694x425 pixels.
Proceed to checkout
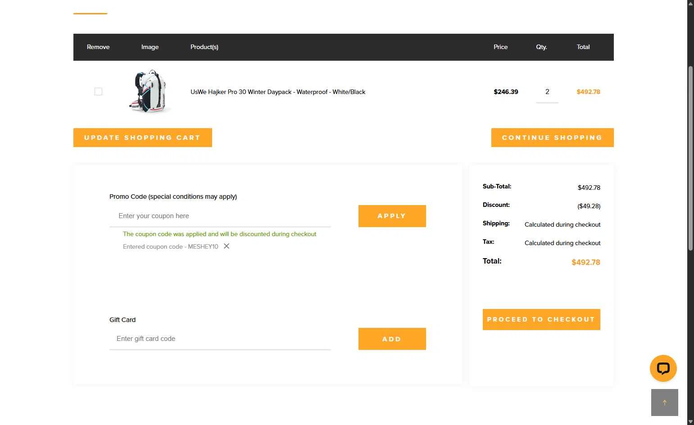pyautogui.click(x=541, y=319)
